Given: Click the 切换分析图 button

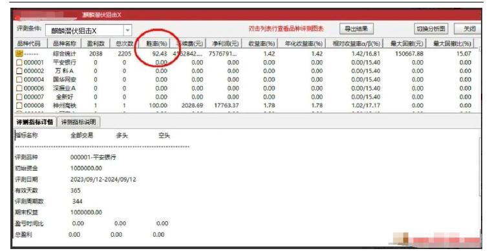Looking at the screenshot, I should coord(431,29).
